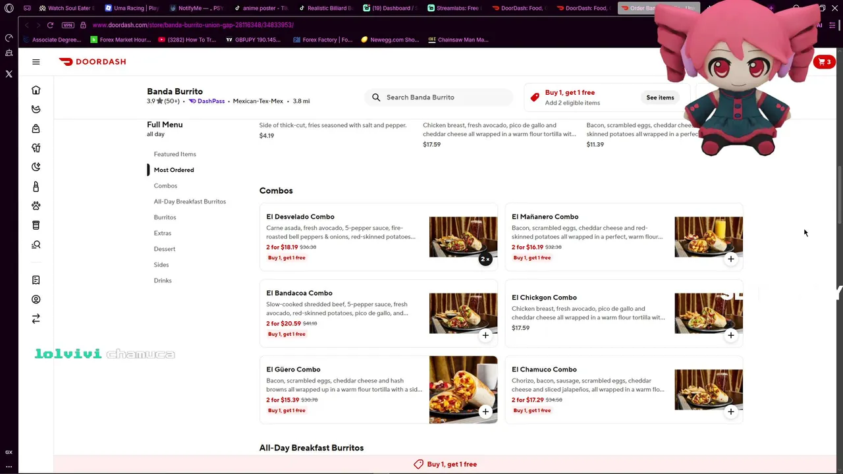
Task: Jump to Sides menu section
Action: point(161,265)
